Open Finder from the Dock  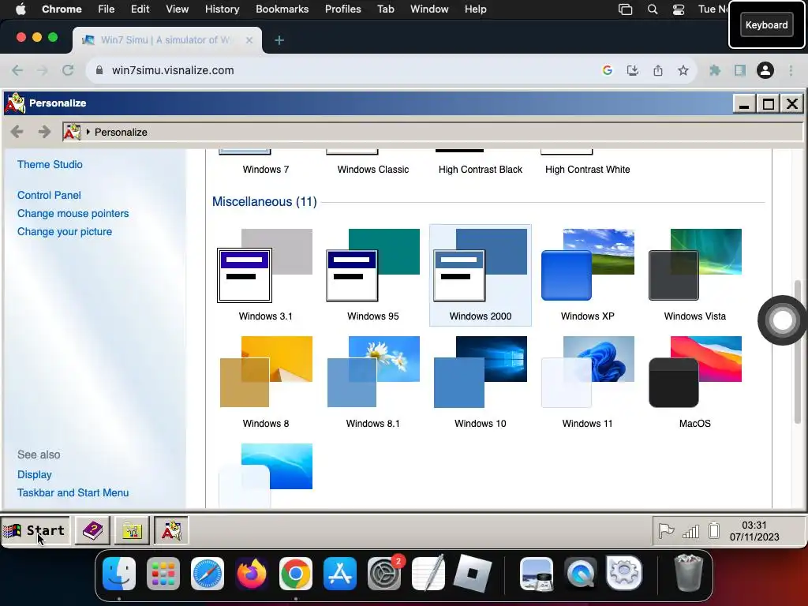point(119,574)
